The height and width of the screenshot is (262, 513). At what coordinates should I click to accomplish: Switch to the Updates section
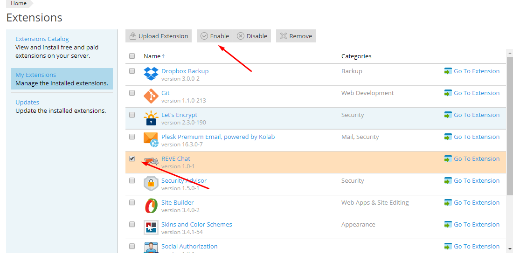27,102
